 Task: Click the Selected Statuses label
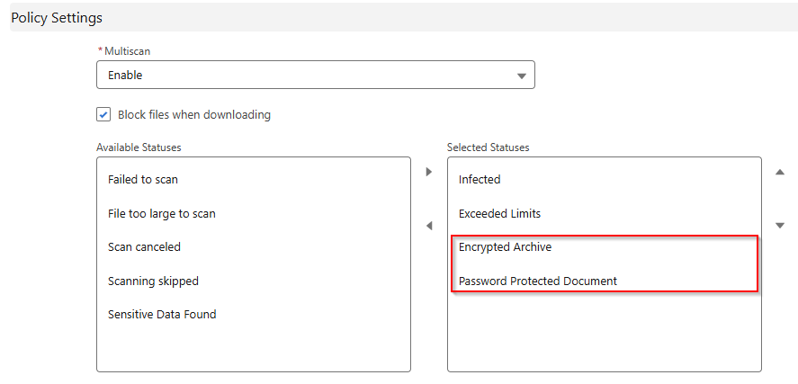click(x=489, y=147)
